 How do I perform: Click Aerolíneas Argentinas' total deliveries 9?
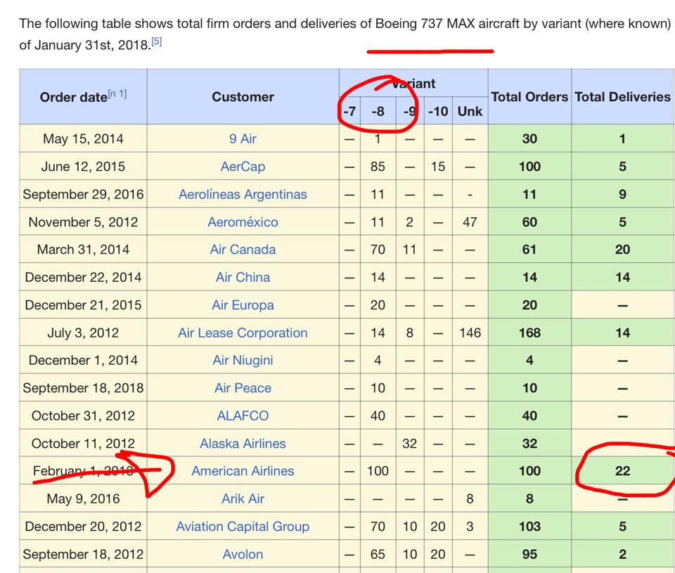click(x=622, y=194)
